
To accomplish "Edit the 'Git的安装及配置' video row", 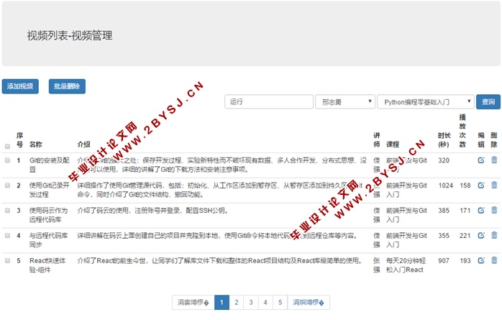I will [481, 160].
